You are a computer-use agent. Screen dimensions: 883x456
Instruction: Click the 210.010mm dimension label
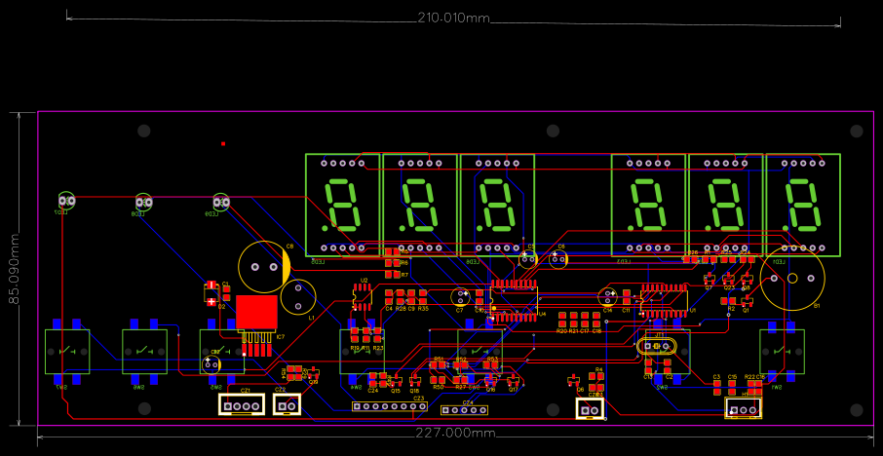(x=453, y=18)
